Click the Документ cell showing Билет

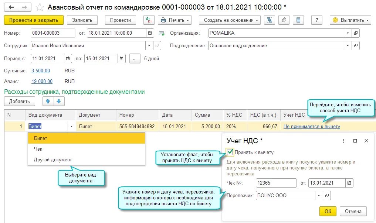coord(96,127)
